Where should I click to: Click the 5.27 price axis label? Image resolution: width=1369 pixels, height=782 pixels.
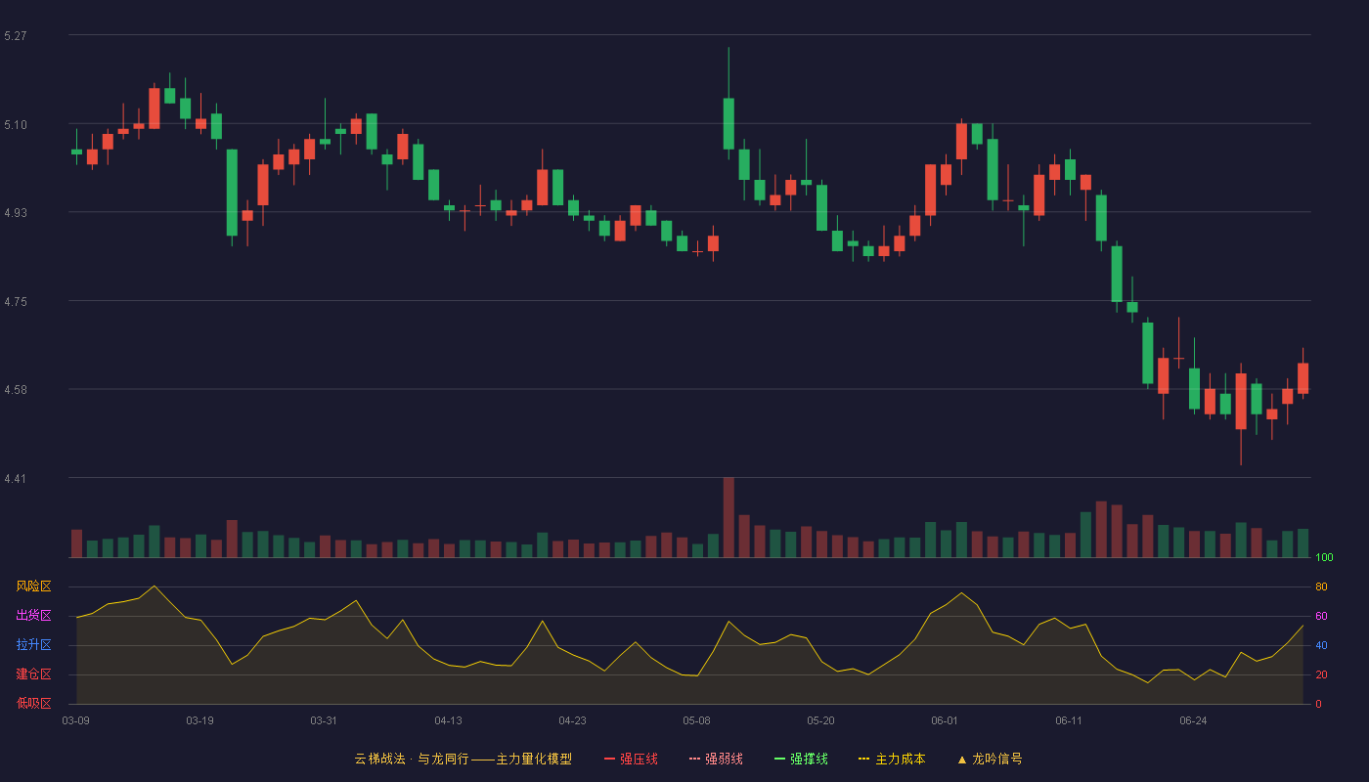(x=16, y=36)
